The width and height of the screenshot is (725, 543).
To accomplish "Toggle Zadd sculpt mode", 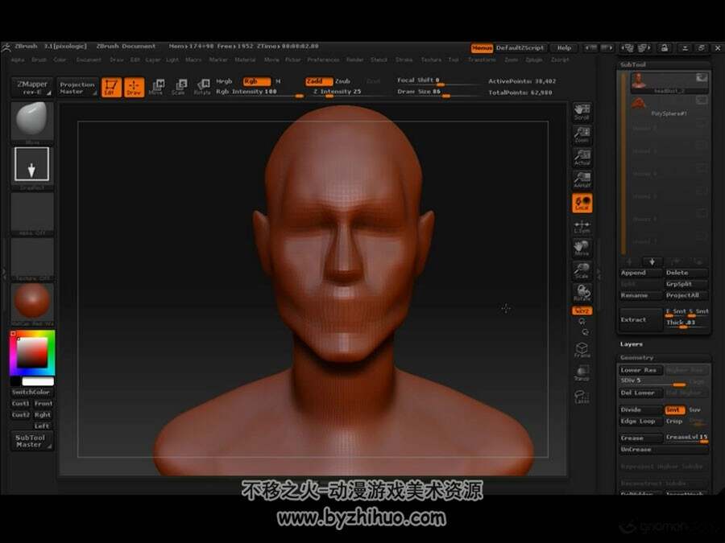I will [x=318, y=81].
